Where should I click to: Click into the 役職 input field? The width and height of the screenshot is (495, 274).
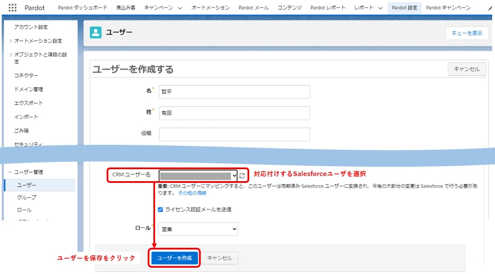coord(234,134)
